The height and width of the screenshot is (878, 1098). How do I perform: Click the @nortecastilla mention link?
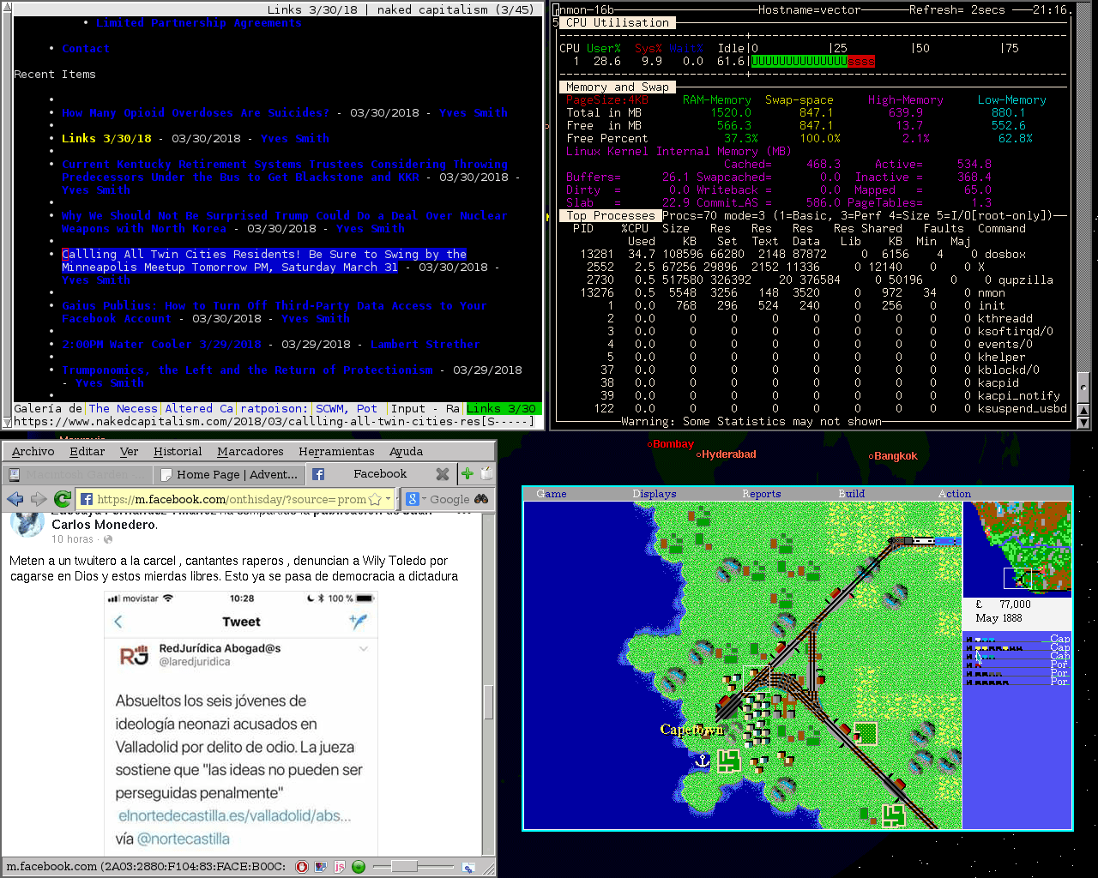pyautogui.click(x=184, y=839)
